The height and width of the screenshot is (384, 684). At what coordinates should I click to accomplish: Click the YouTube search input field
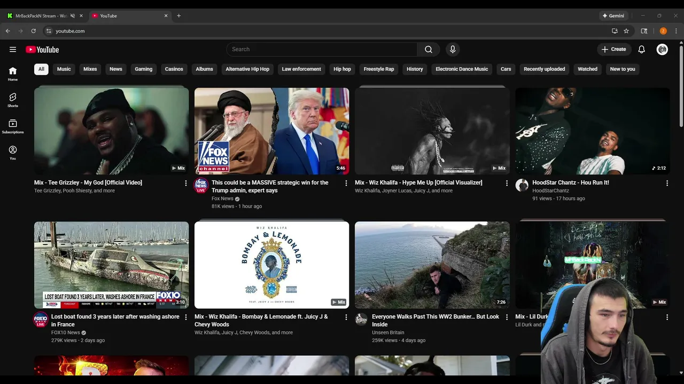[x=322, y=50]
